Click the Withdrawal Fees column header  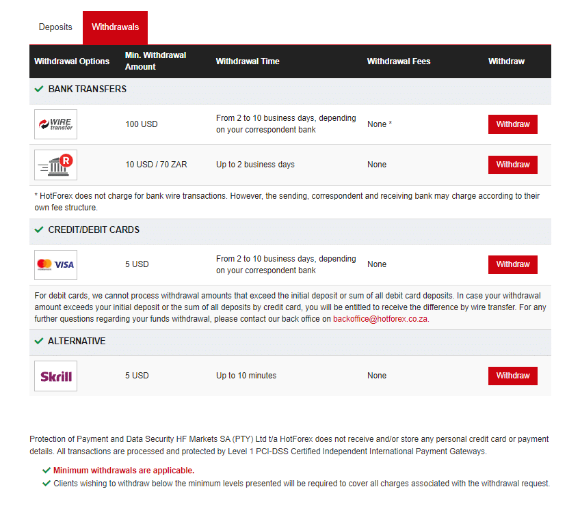point(399,61)
